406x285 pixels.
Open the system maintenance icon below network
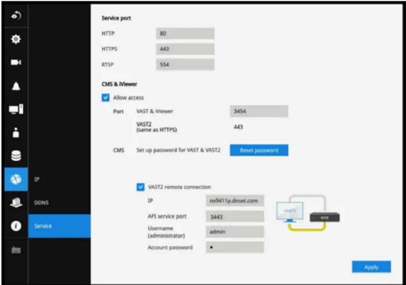coord(16,202)
